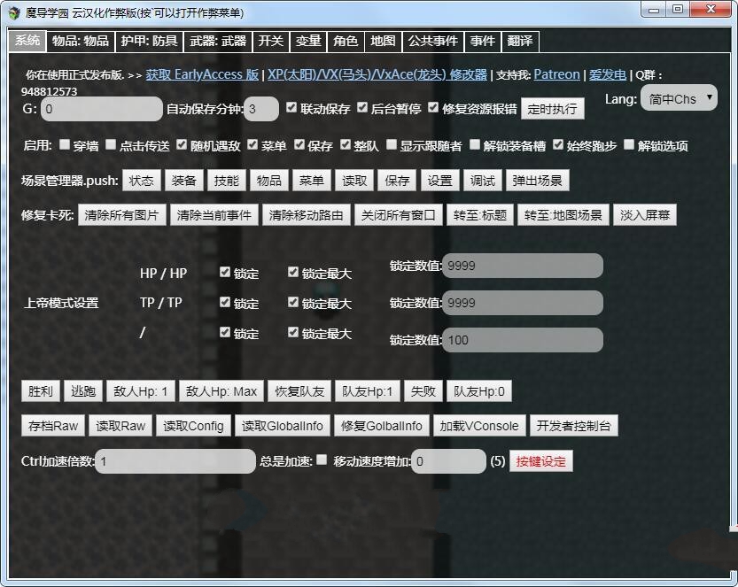Check the 总是加速 checkbox
The width and height of the screenshot is (738, 587).
[322, 460]
